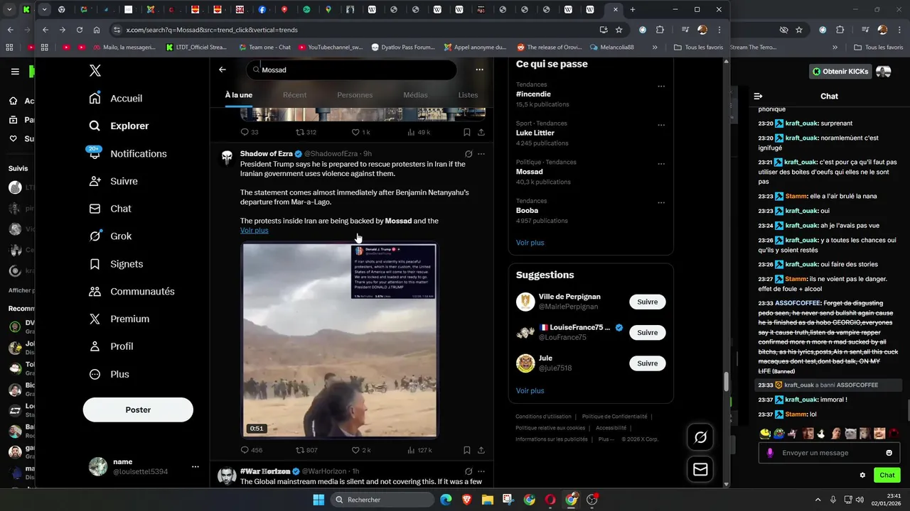
Task: Like Shadow of Ezra post (2 k)
Action: tap(361, 450)
